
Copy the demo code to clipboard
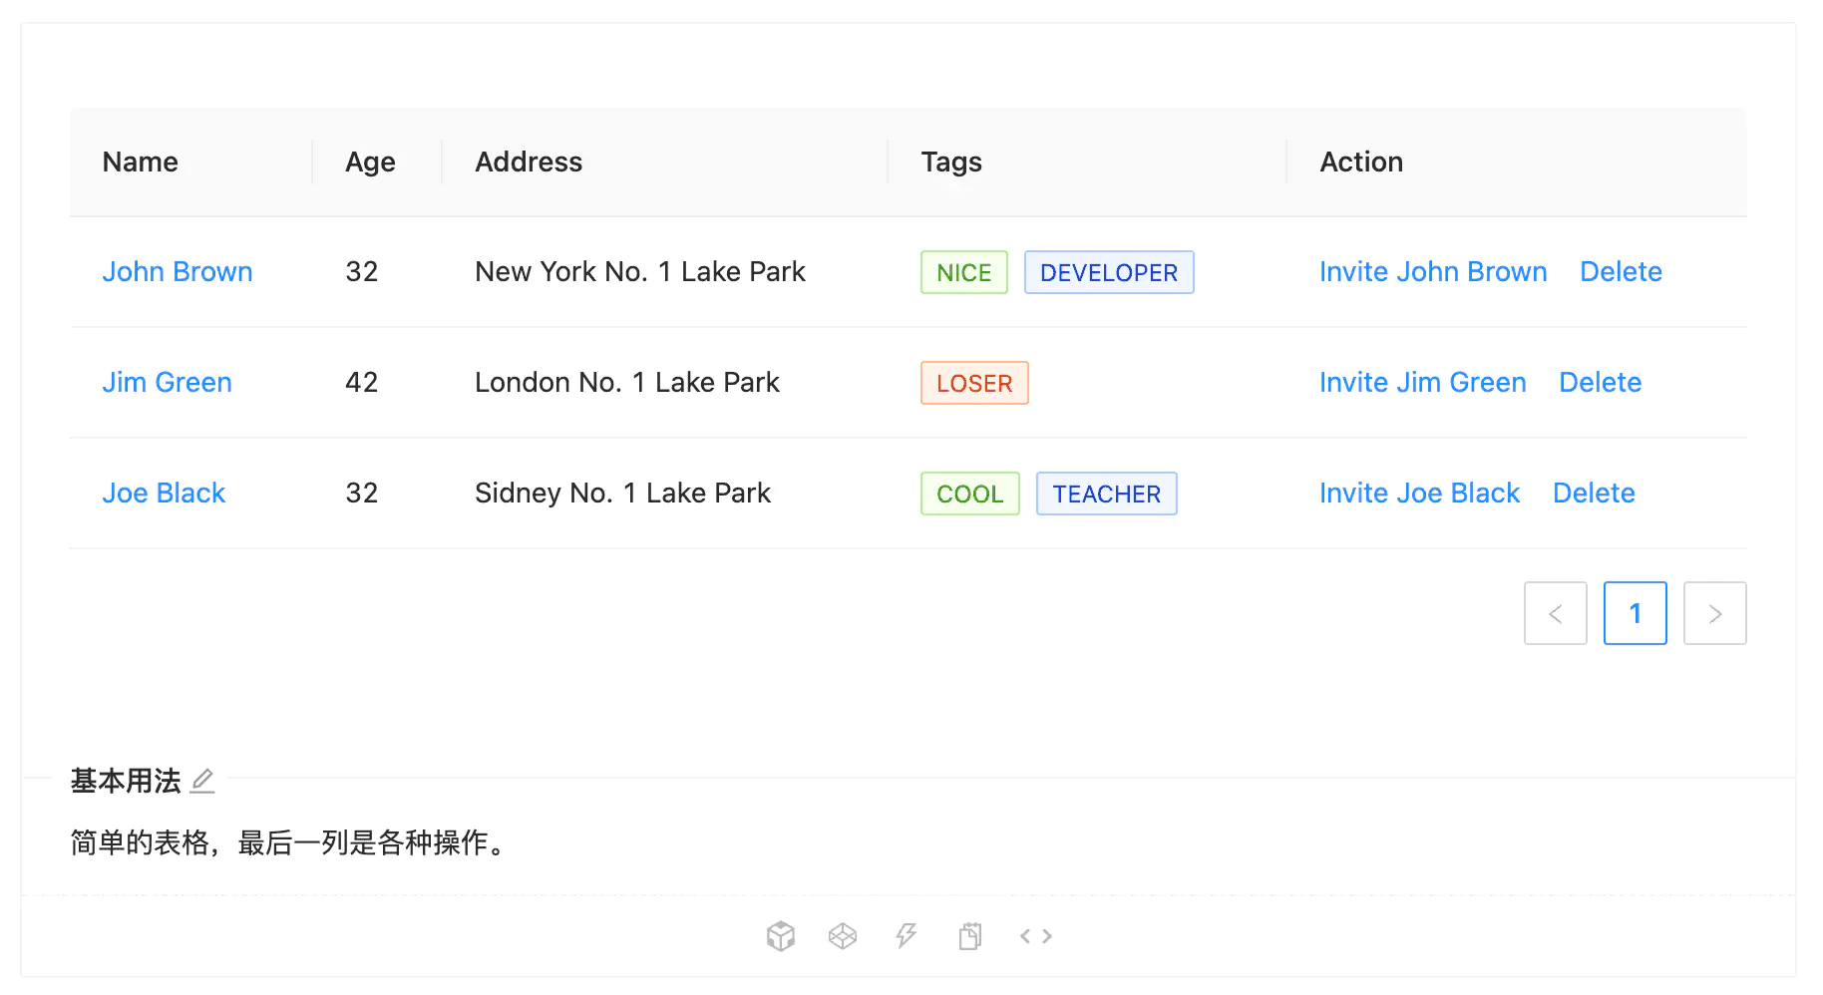(x=969, y=935)
